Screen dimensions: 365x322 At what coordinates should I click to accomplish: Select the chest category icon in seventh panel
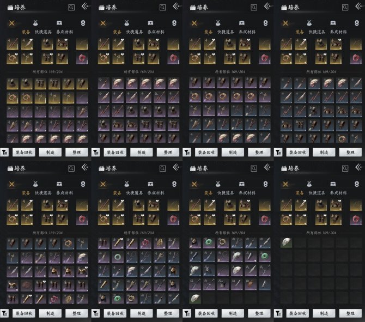242,184
